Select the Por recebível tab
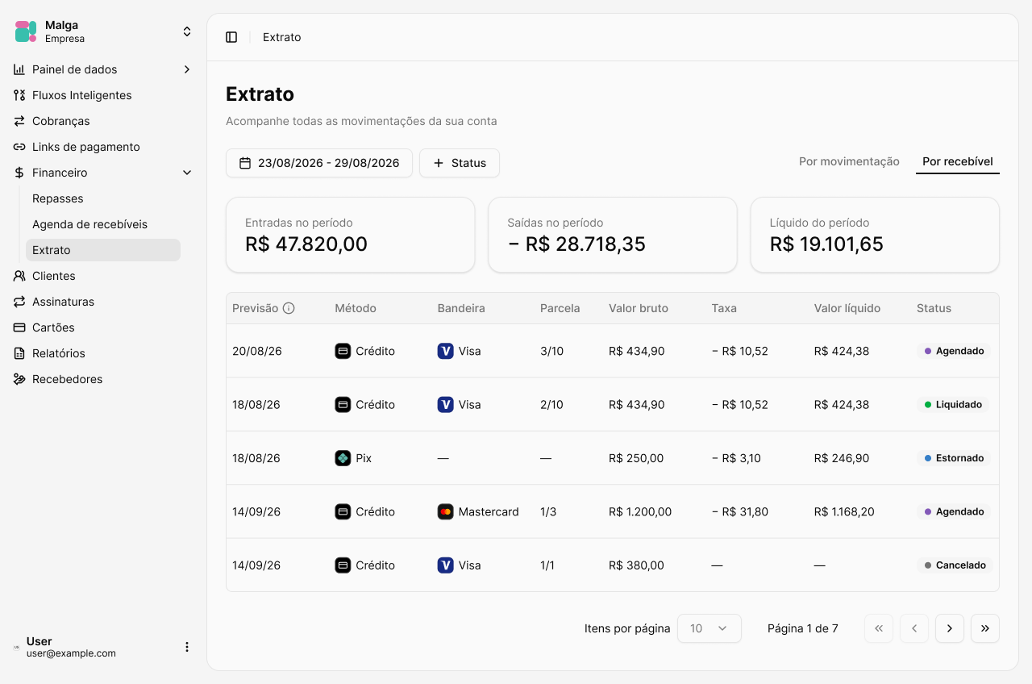Image resolution: width=1032 pixels, height=684 pixels. point(958,161)
